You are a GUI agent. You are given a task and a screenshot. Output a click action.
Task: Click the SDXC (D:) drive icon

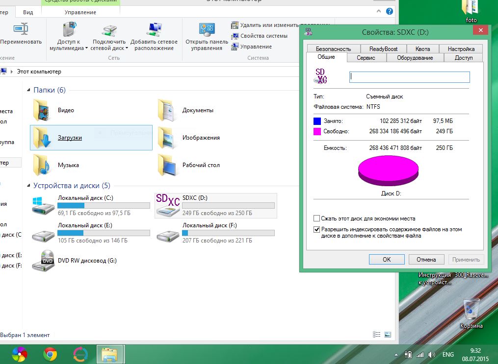tap(167, 205)
